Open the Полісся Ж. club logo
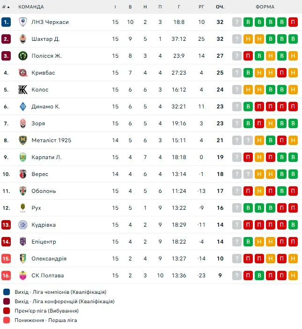This screenshot has width=302, height=329. [x=22, y=56]
